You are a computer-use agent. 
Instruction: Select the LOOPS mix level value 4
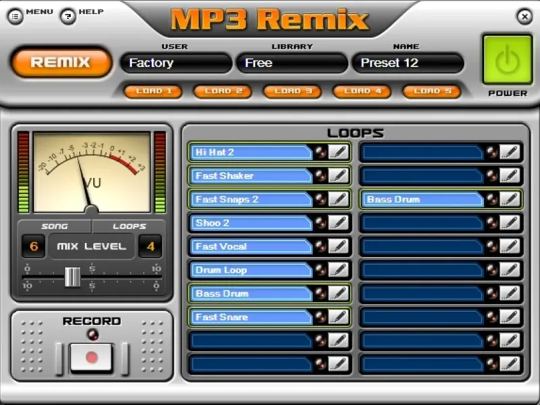click(x=151, y=246)
